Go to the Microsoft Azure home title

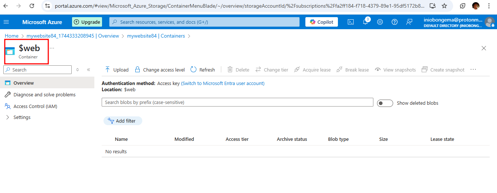click(42, 22)
